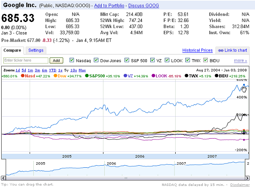Click the purple LOOK data point on the chart

coord(244,140)
